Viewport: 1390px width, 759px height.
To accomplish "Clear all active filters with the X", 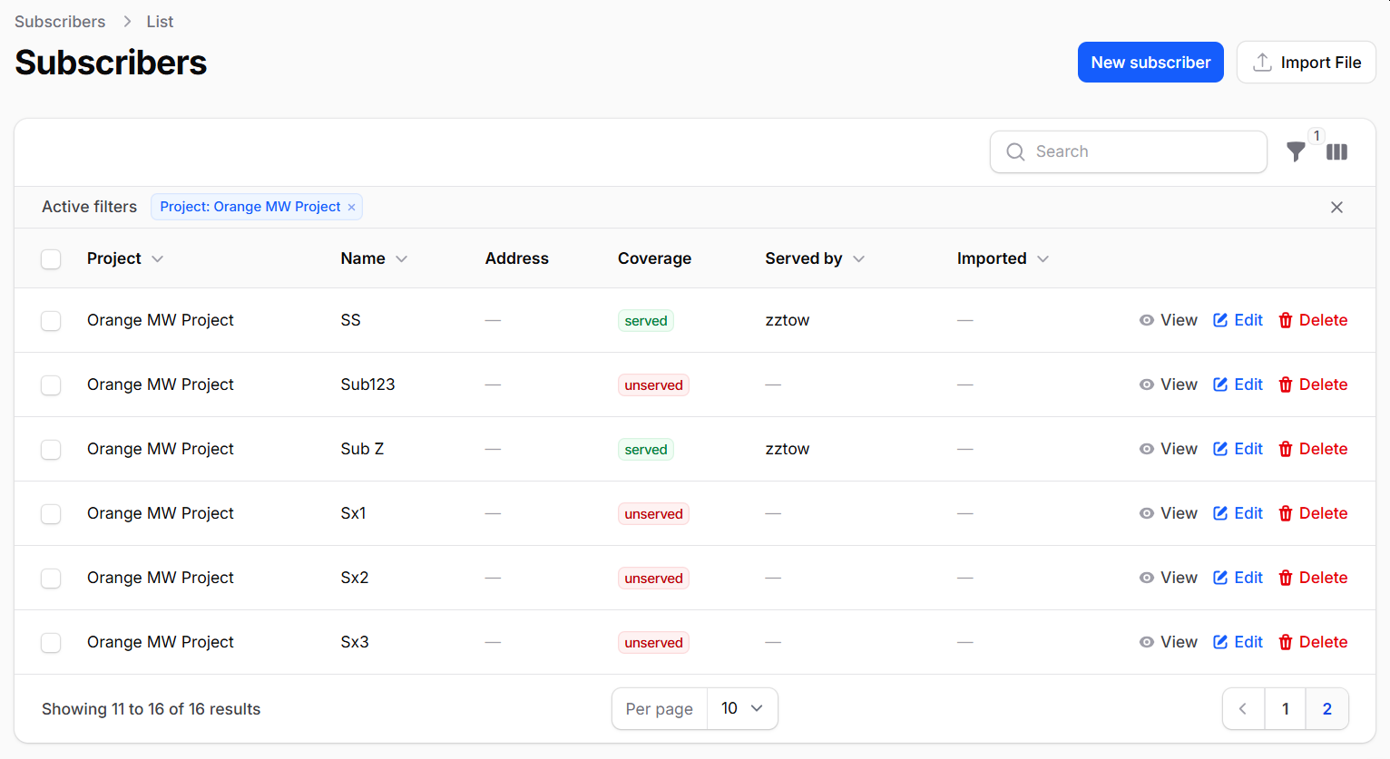I will [x=1336, y=208].
